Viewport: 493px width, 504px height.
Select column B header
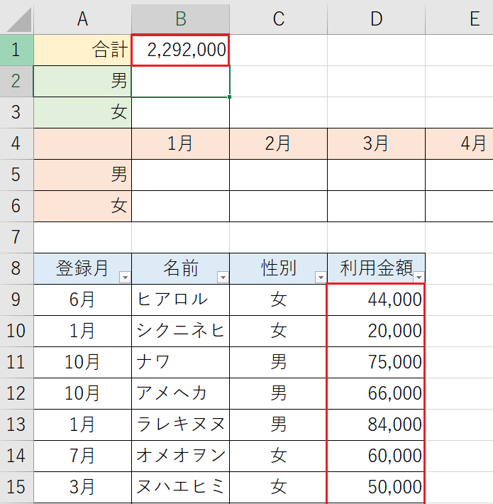(180, 18)
